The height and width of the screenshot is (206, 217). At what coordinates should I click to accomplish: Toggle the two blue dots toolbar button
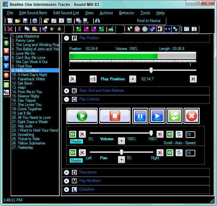click(168, 29)
